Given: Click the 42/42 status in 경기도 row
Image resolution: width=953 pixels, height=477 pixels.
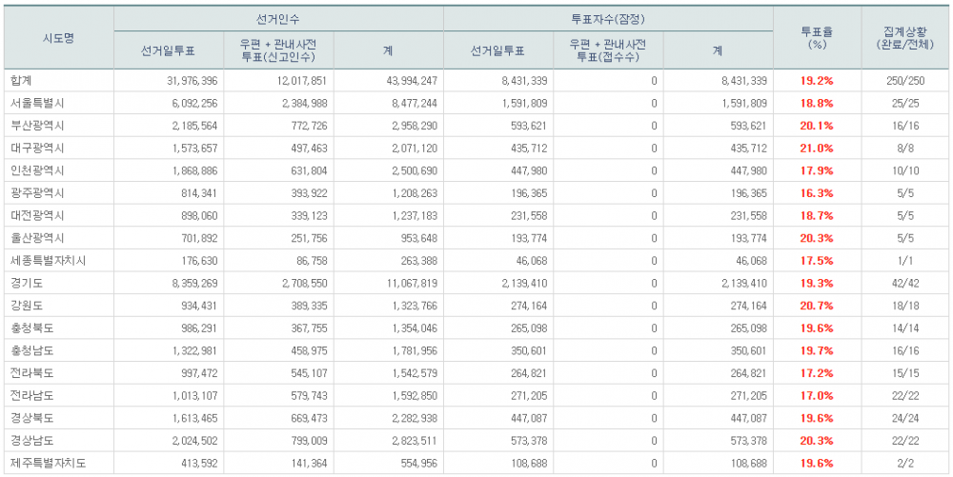Looking at the screenshot, I should click(904, 283).
